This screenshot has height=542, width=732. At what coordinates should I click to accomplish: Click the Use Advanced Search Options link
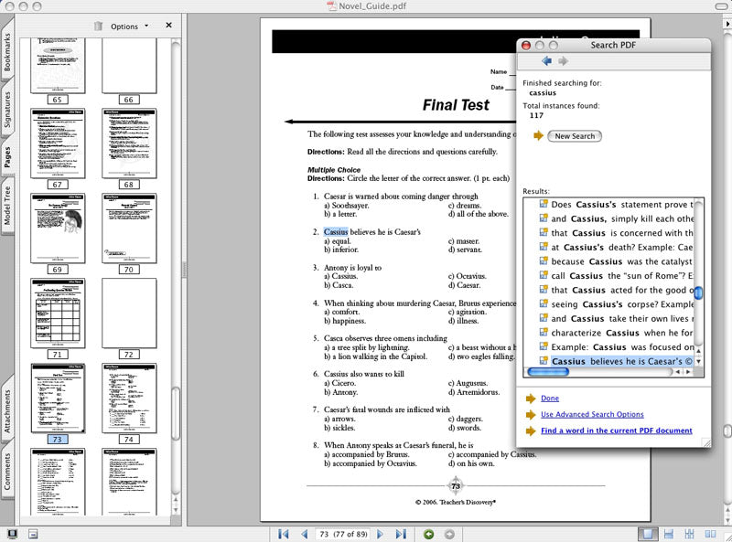(x=591, y=414)
